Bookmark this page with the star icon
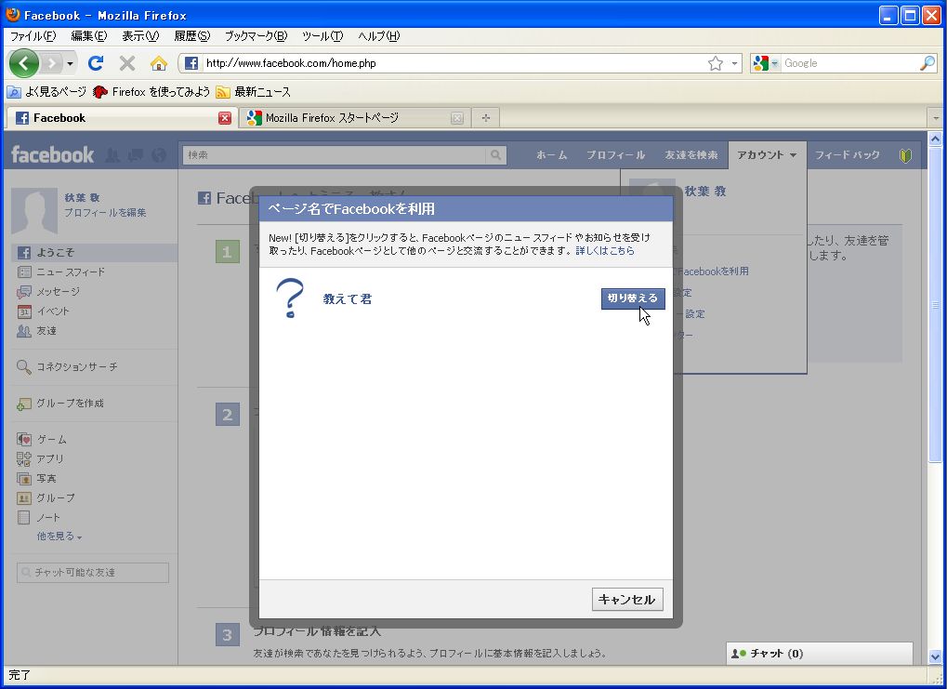Screen dimensions: 947x689 point(716,63)
